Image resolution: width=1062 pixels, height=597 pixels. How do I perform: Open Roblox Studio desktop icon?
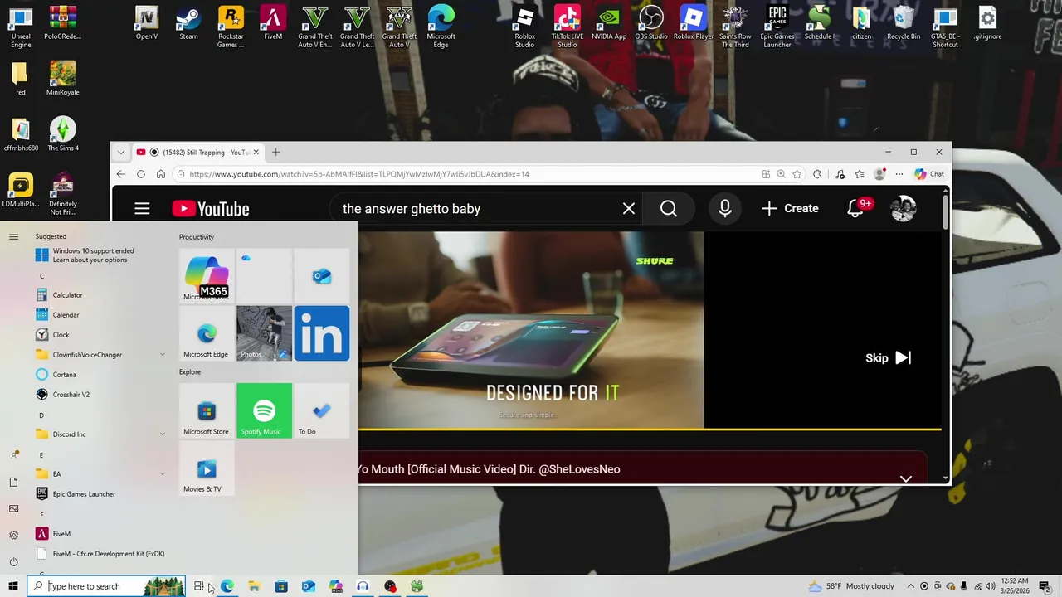point(524,27)
